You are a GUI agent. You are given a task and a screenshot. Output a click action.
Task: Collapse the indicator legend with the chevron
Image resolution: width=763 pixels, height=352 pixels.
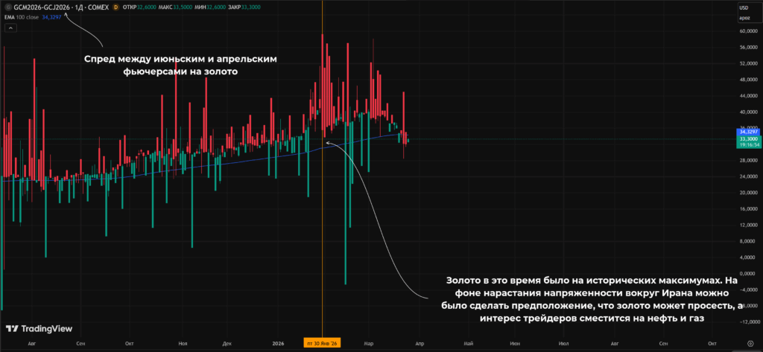click(x=10, y=28)
